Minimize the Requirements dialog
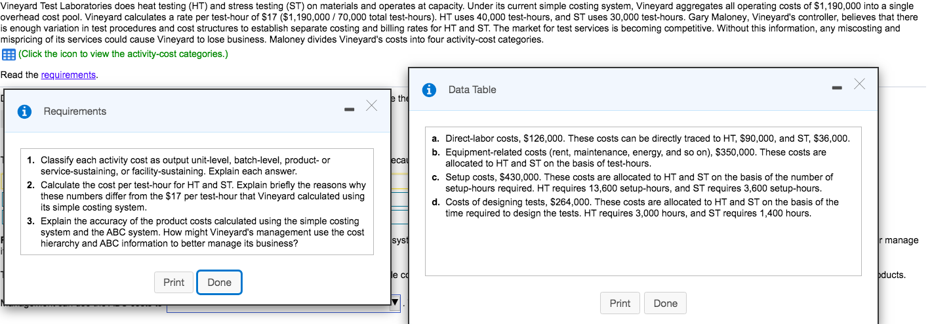Screen dimensions: 932x324 pyautogui.click(x=350, y=109)
